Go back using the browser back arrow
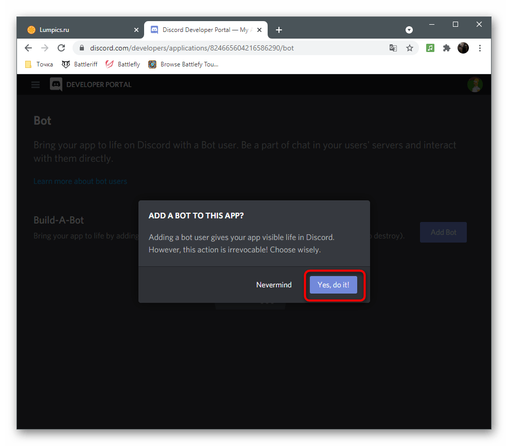Viewport: 508px width, 446px height. click(28, 48)
